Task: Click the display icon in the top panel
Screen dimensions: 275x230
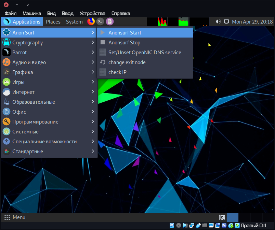Action: point(226,21)
